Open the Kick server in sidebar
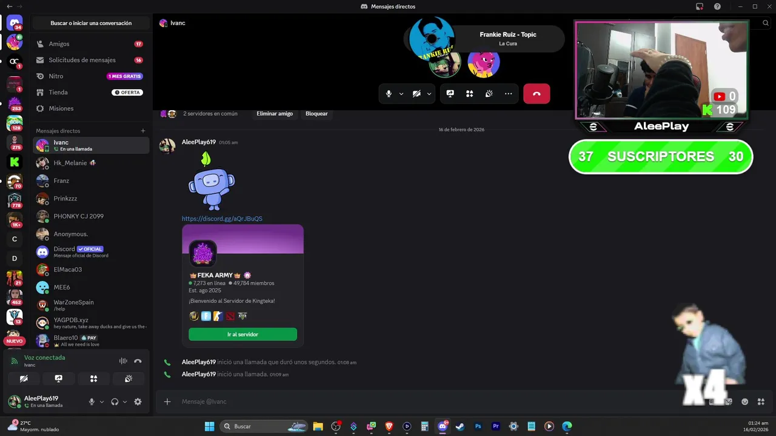The image size is (776, 436). 15,162
